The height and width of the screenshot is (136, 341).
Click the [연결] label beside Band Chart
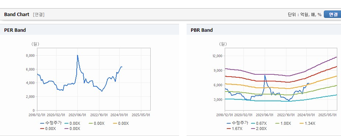tap(39, 15)
